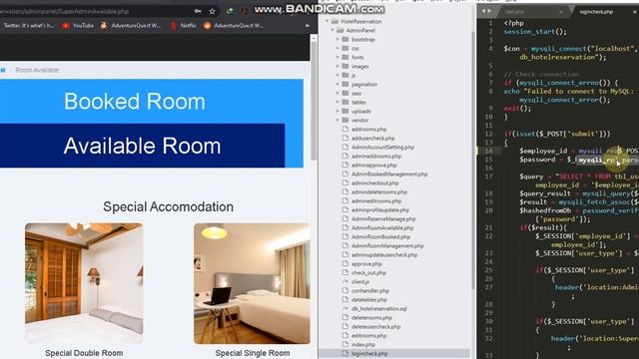The image size is (639, 359).
Task: Open AdminBookedManagement.php file
Action: [389, 175]
